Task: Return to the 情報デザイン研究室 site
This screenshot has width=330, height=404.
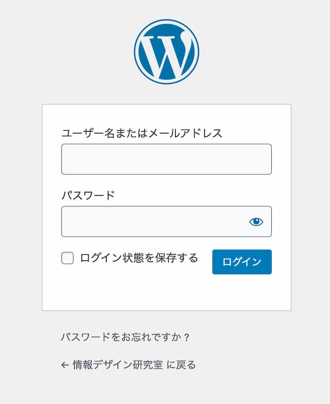Action: 128,365
